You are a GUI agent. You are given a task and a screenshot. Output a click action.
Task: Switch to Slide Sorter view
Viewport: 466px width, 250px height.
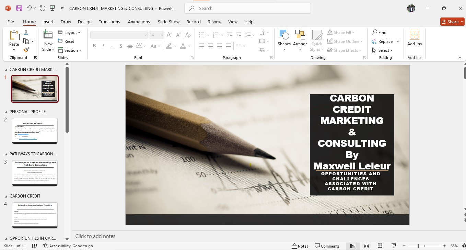[x=366, y=246]
